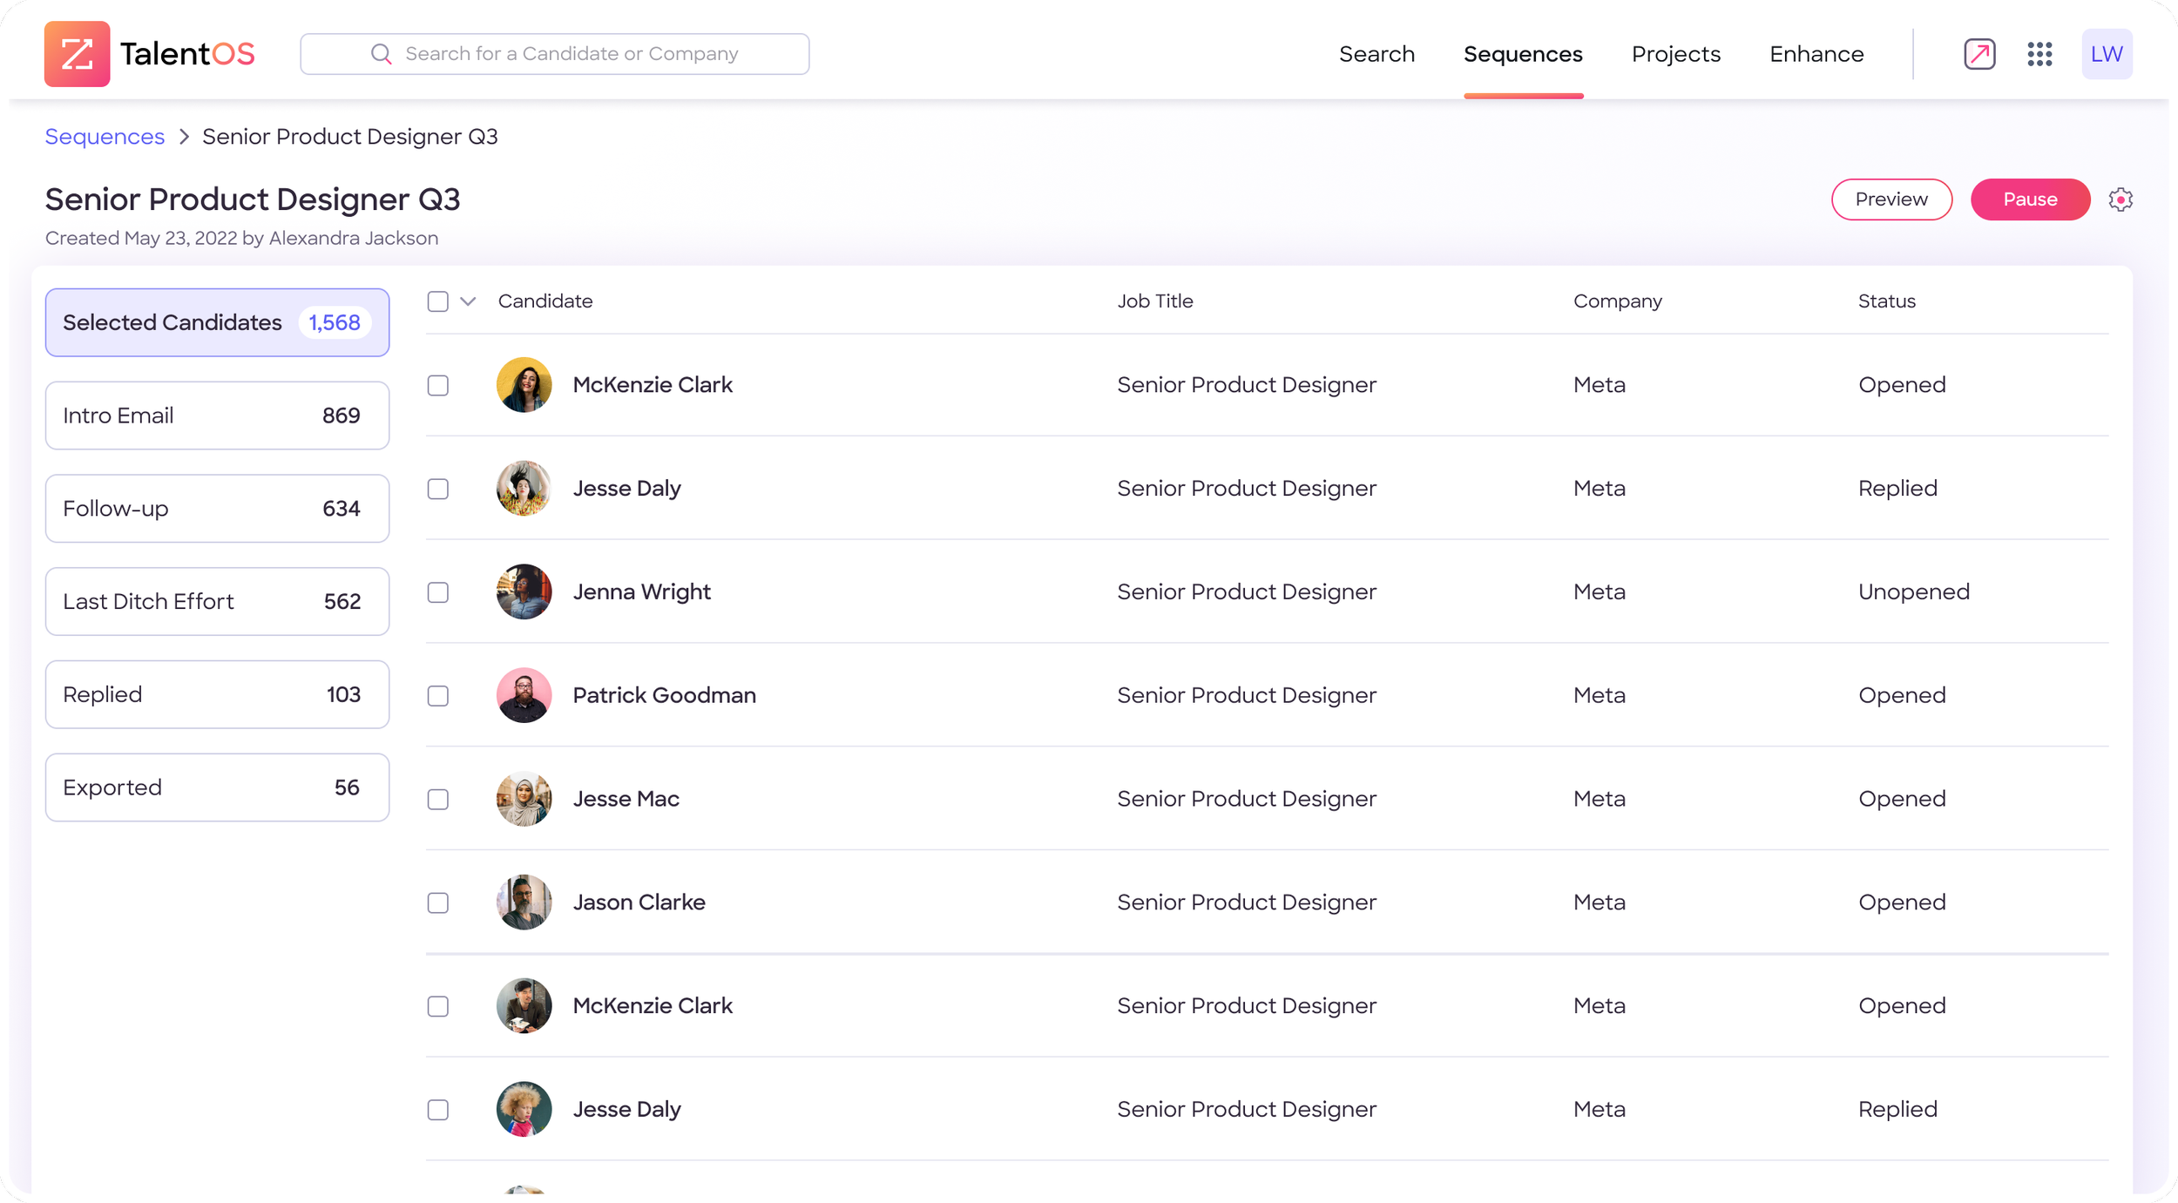Image resolution: width=2178 pixels, height=1203 pixels.
Task: Tick the checkbox next to Jason Clarke
Action: [437, 902]
